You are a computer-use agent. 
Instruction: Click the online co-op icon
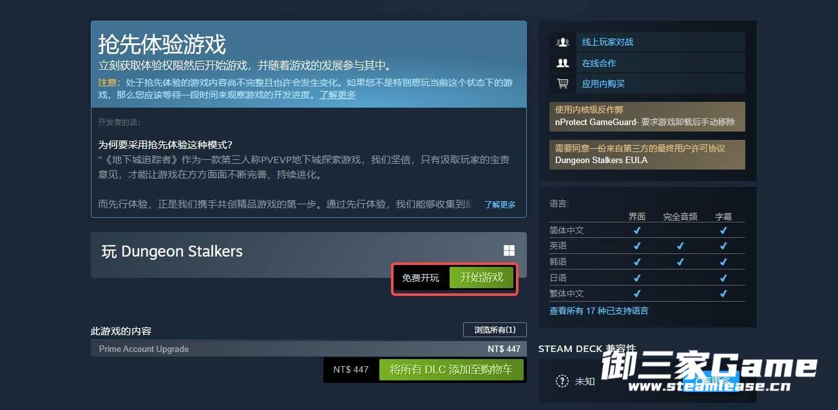tap(563, 63)
